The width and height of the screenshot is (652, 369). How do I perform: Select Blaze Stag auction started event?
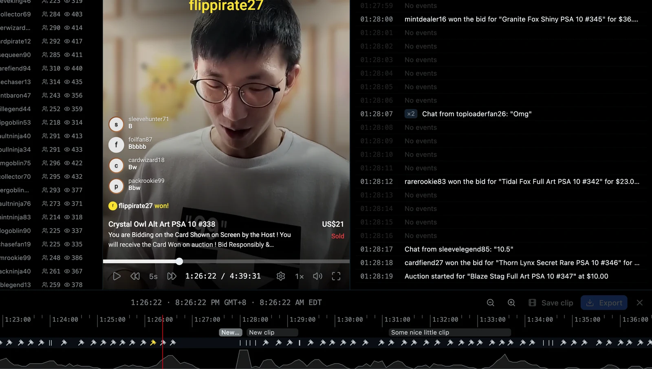(500, 276)
